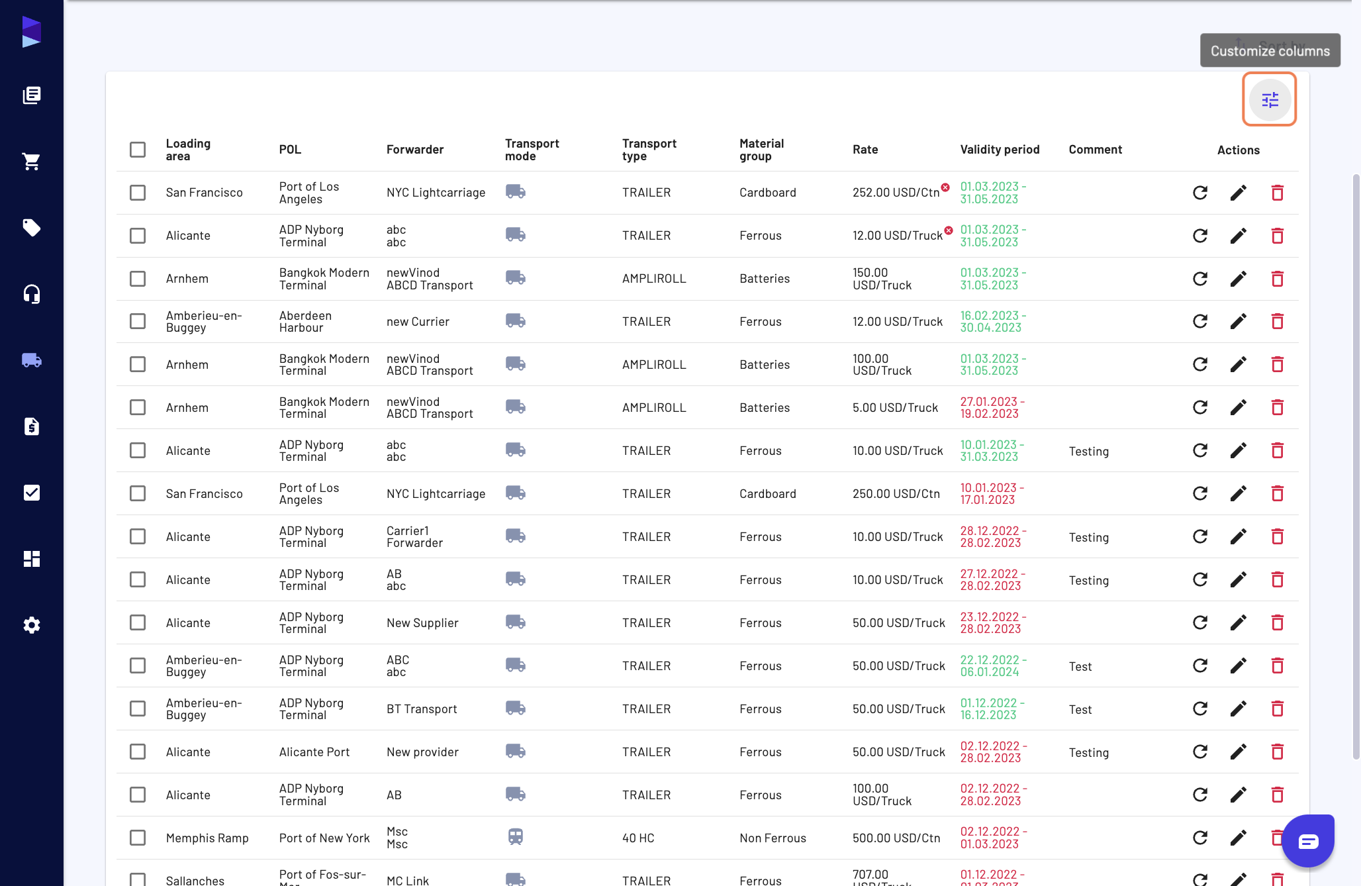Click the page vertical scrollbar
Screen dimensions: 1361x886
coord(1356,466)
